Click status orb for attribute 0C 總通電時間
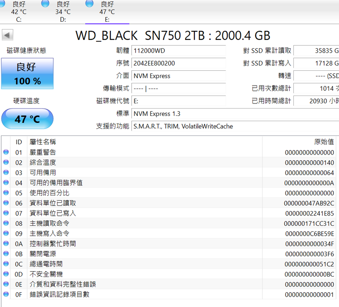 (6, 264)
